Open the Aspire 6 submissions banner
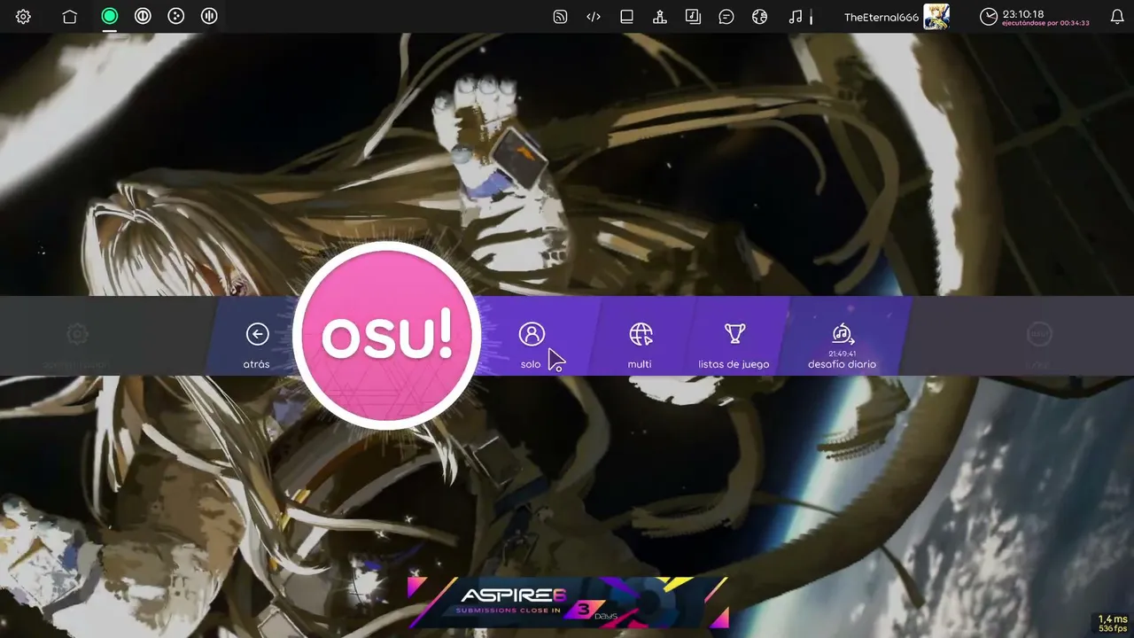The image size is (1134, 638). pyautogui.click(x=568, y=603)
